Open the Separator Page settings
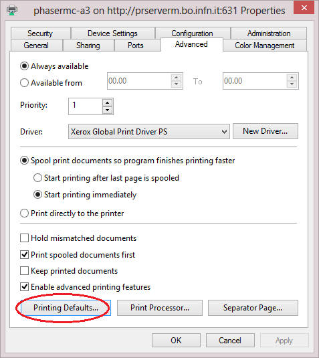Viewport: 319px width, 358px height. pyautogui.click(x=253, y=308)
